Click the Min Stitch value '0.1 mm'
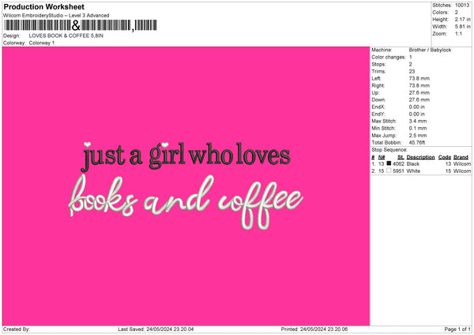474x335 pixels. point(418,129)
